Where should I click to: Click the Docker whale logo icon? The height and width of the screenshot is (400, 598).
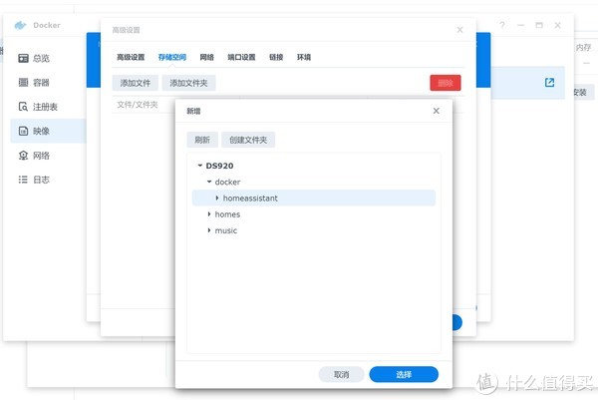20,25
